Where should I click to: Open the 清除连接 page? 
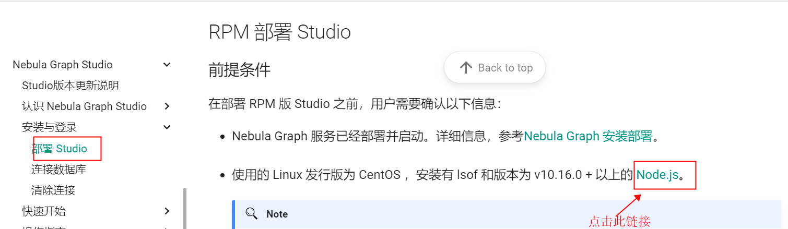click(x=53, y=190)
